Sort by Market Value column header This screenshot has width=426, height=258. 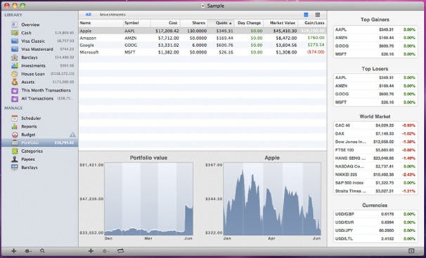click(x=280, y=23)
